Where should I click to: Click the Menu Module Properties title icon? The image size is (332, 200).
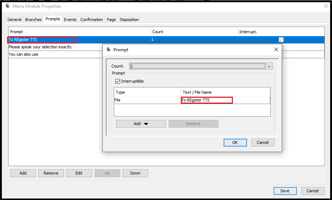(x=8, y=6)
